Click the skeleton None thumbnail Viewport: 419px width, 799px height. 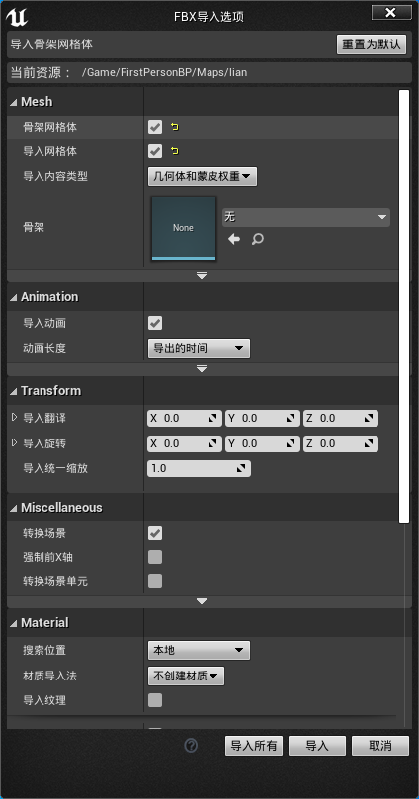point(184,228)
